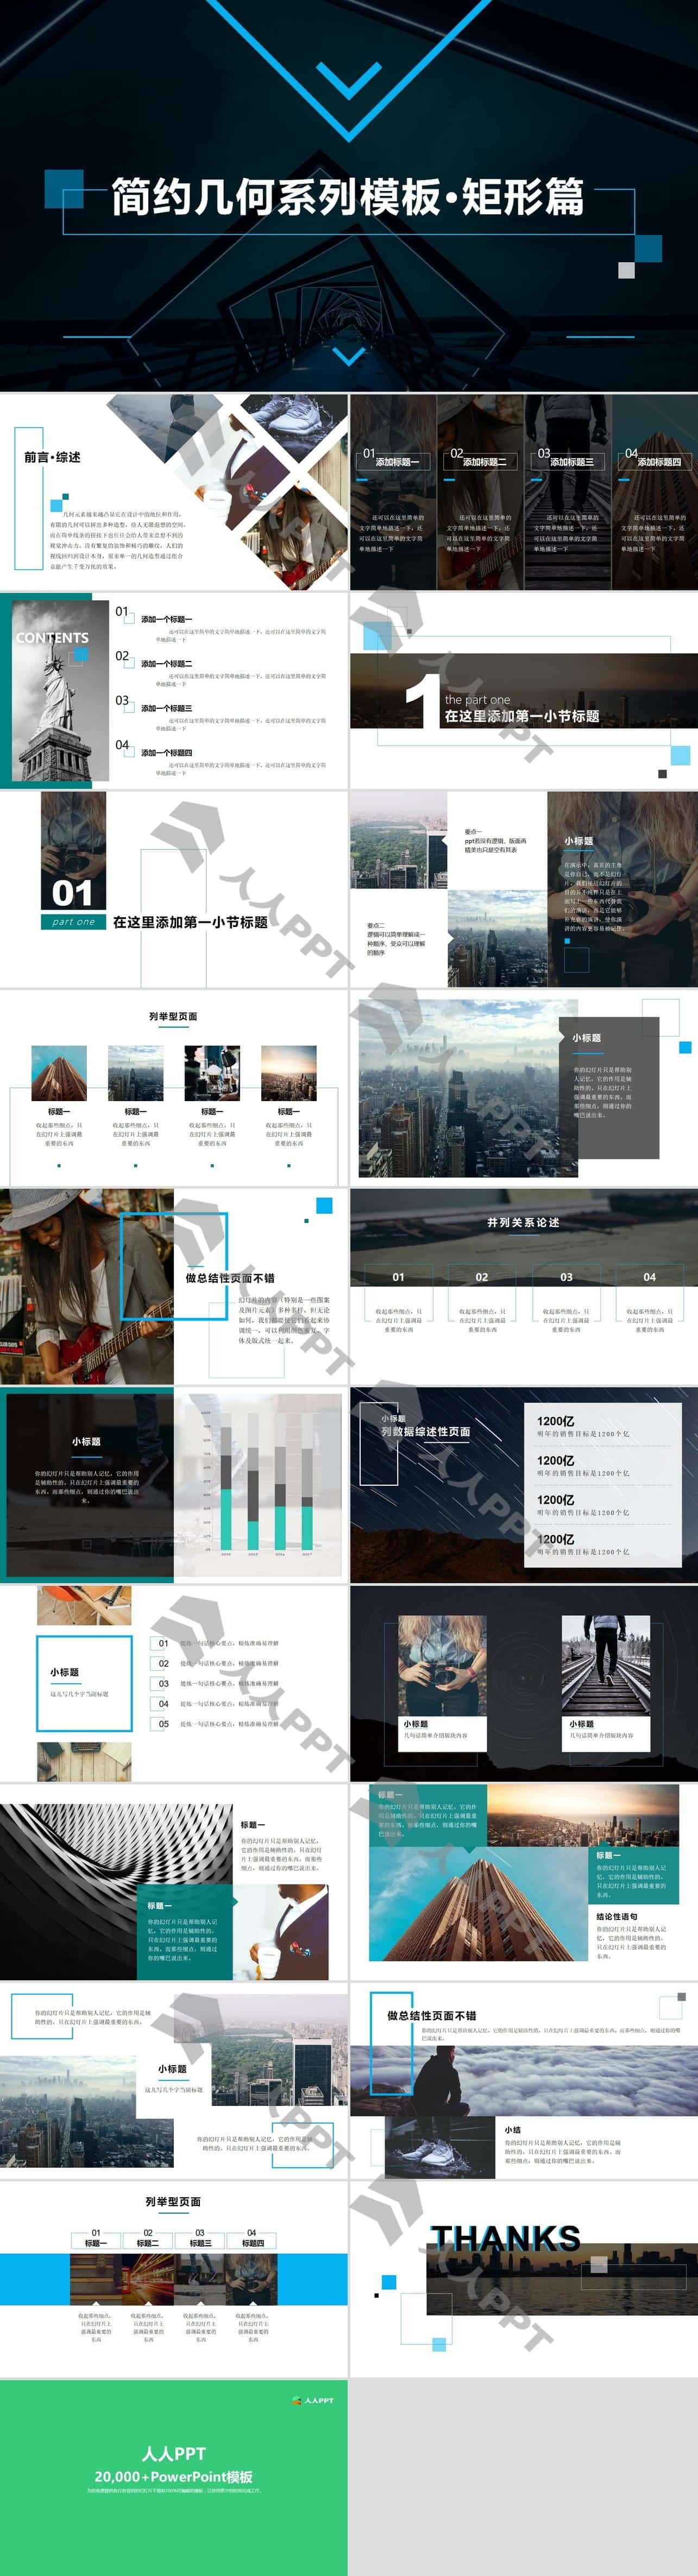This screenshot has height=2576, width=698.
Task: Select the slide with 结论性语句 heading
Action: point(523,1882)
